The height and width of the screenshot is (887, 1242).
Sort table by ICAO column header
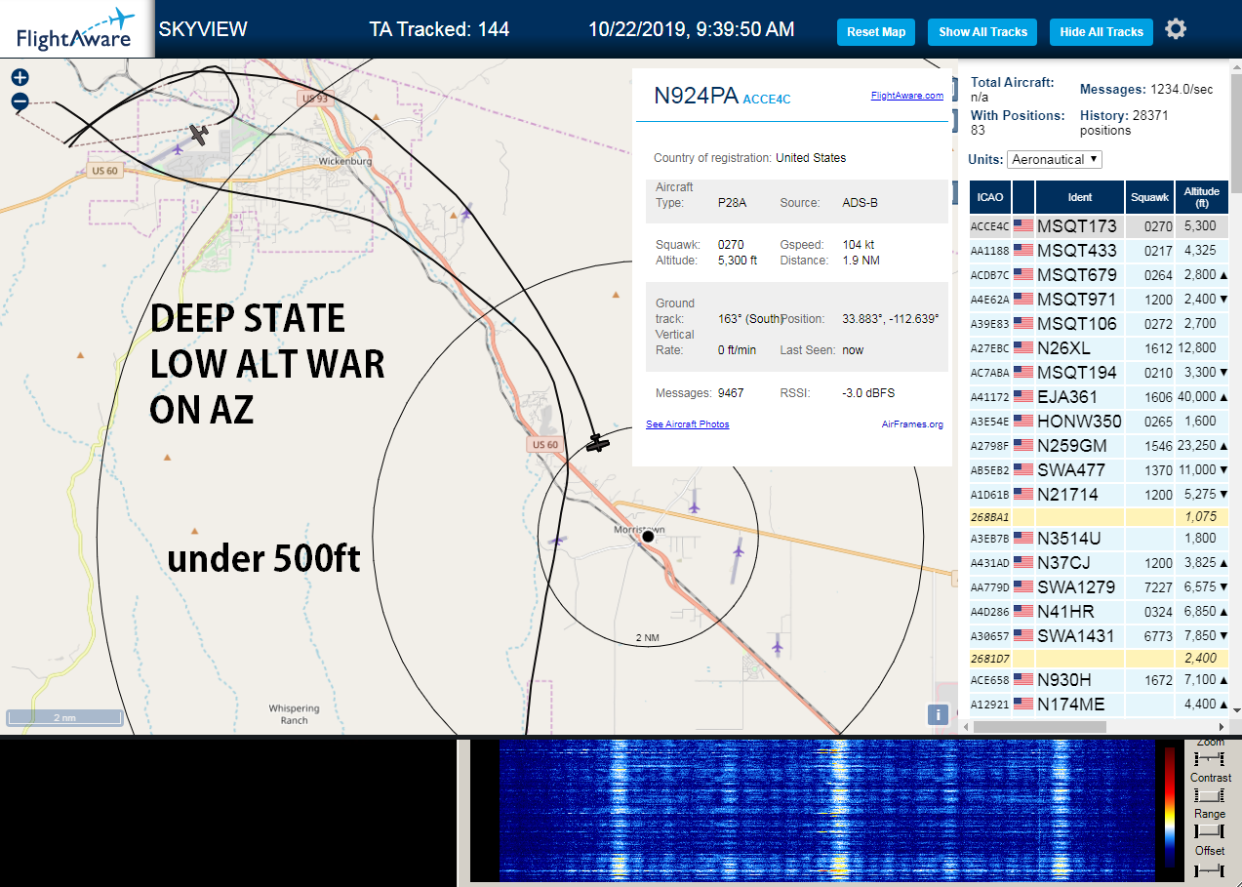[x=990, y=197]
